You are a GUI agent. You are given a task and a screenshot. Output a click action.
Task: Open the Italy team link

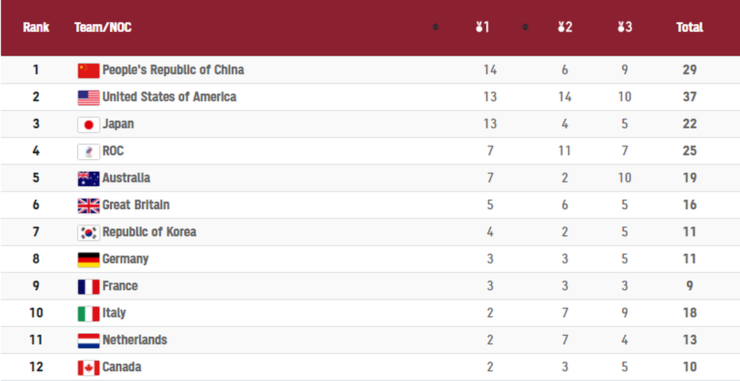click(x=114, y=313)
